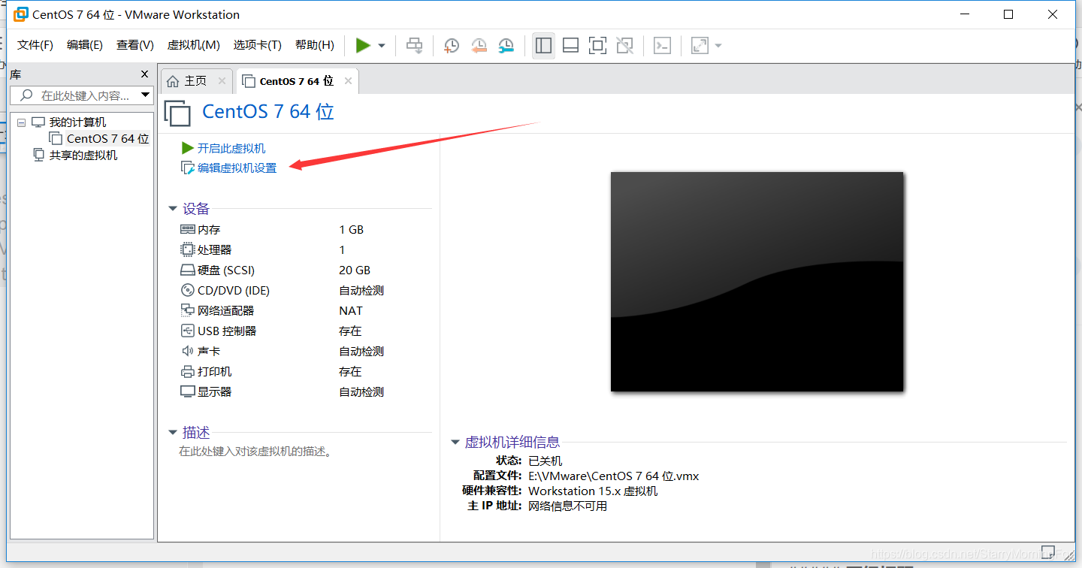Click 编辑虚拟机设置 link

point(237,168)
